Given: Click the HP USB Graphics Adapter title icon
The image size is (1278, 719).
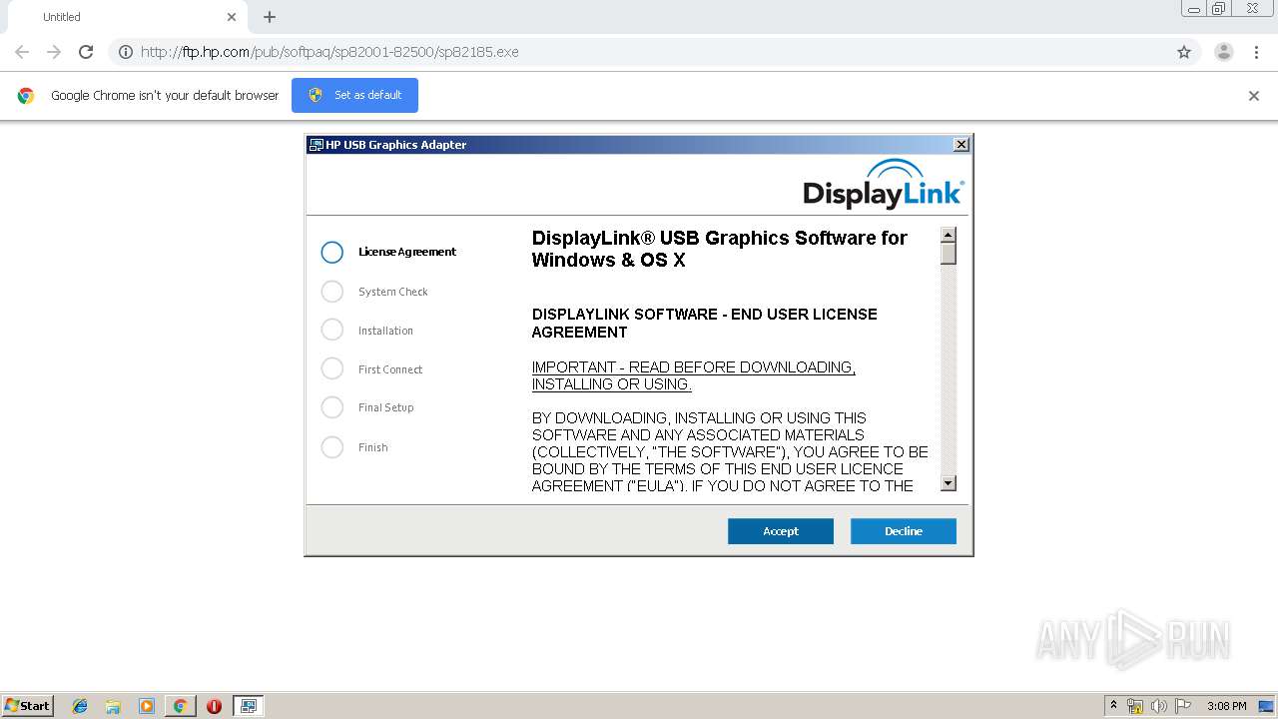Looking at the screenshot, I should tap(317, 145).
